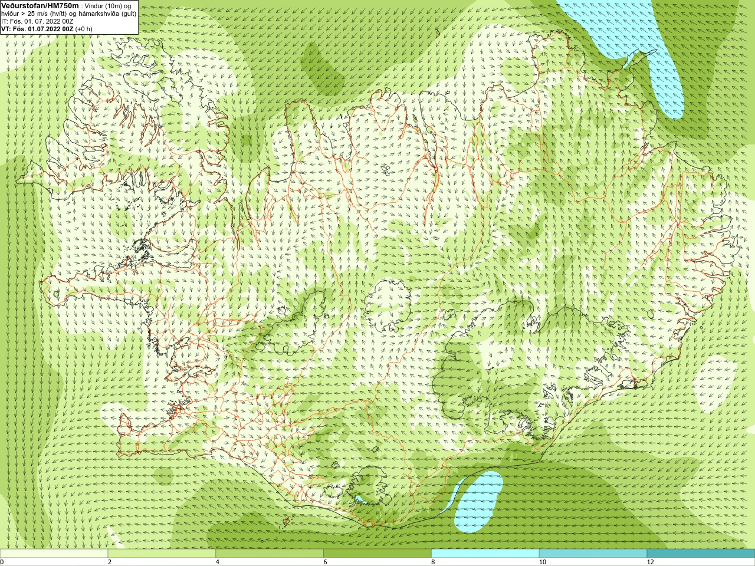
Task: Click the scale label '10'
Action: coord(542,562)
